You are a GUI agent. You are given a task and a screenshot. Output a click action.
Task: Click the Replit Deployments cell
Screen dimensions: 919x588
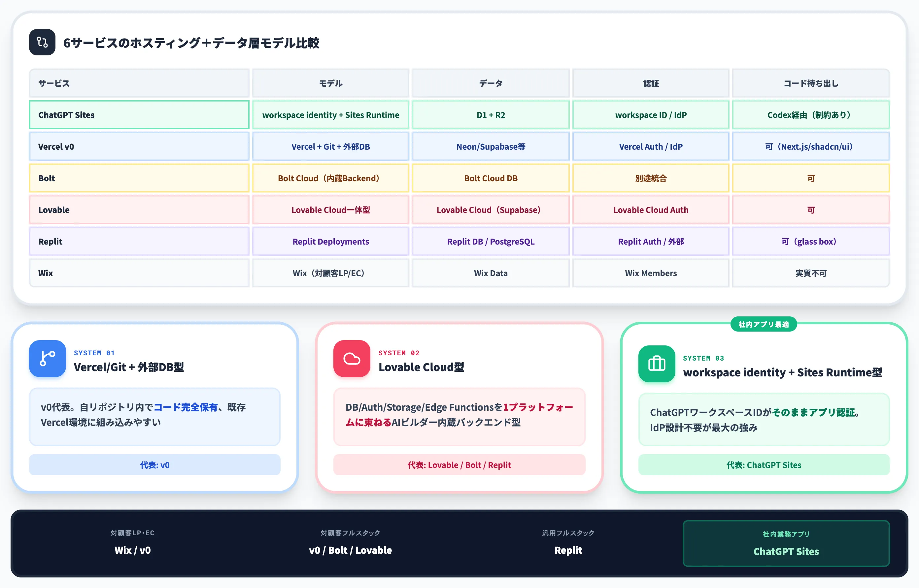coord(331,242)
